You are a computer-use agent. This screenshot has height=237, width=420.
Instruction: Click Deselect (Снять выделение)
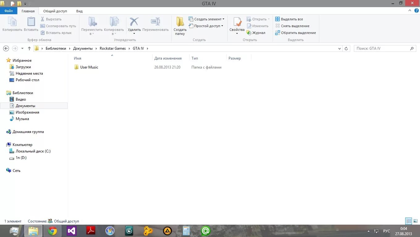click(x=292, y=26)
